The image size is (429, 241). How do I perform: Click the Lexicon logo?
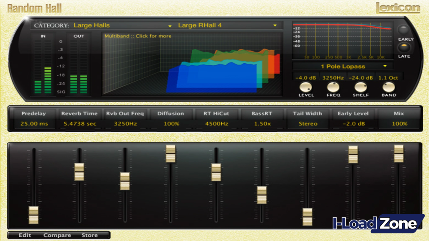398,8
